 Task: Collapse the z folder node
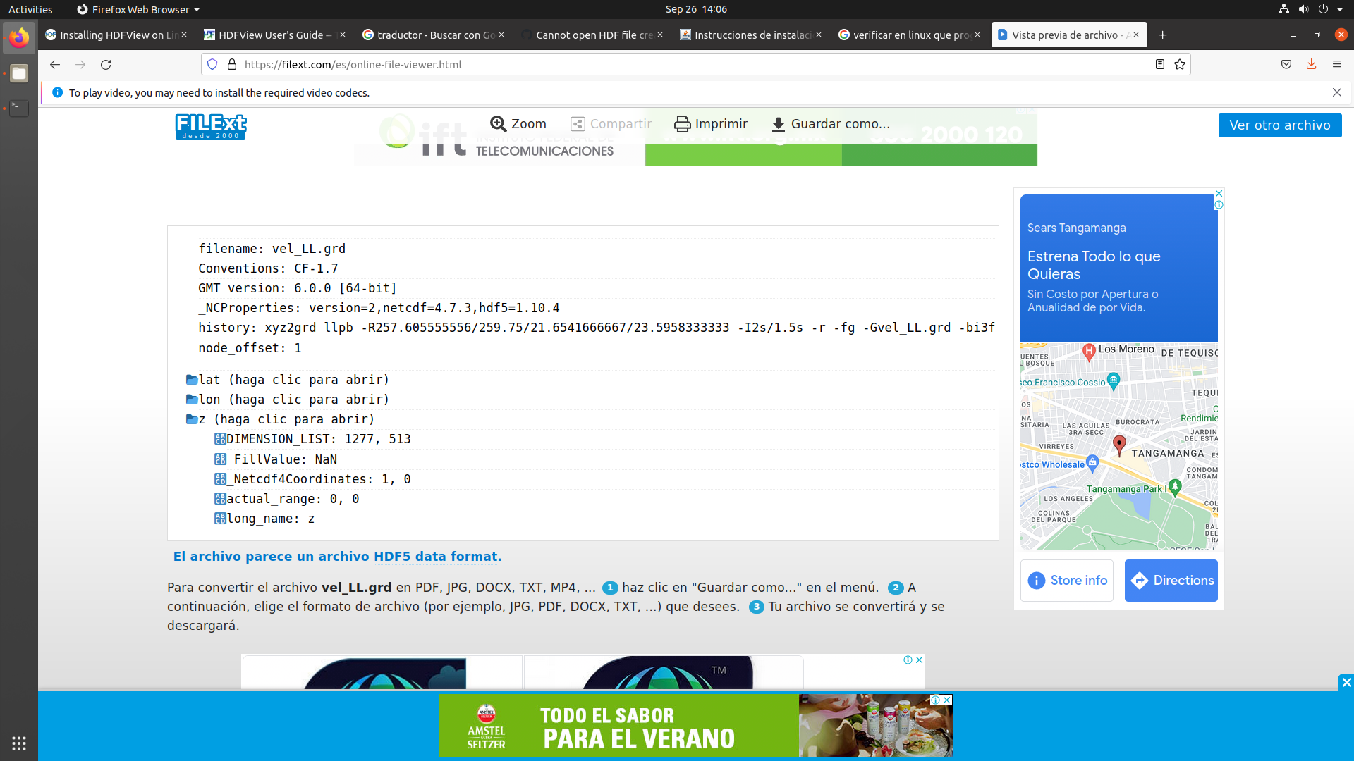pos(191,419)
